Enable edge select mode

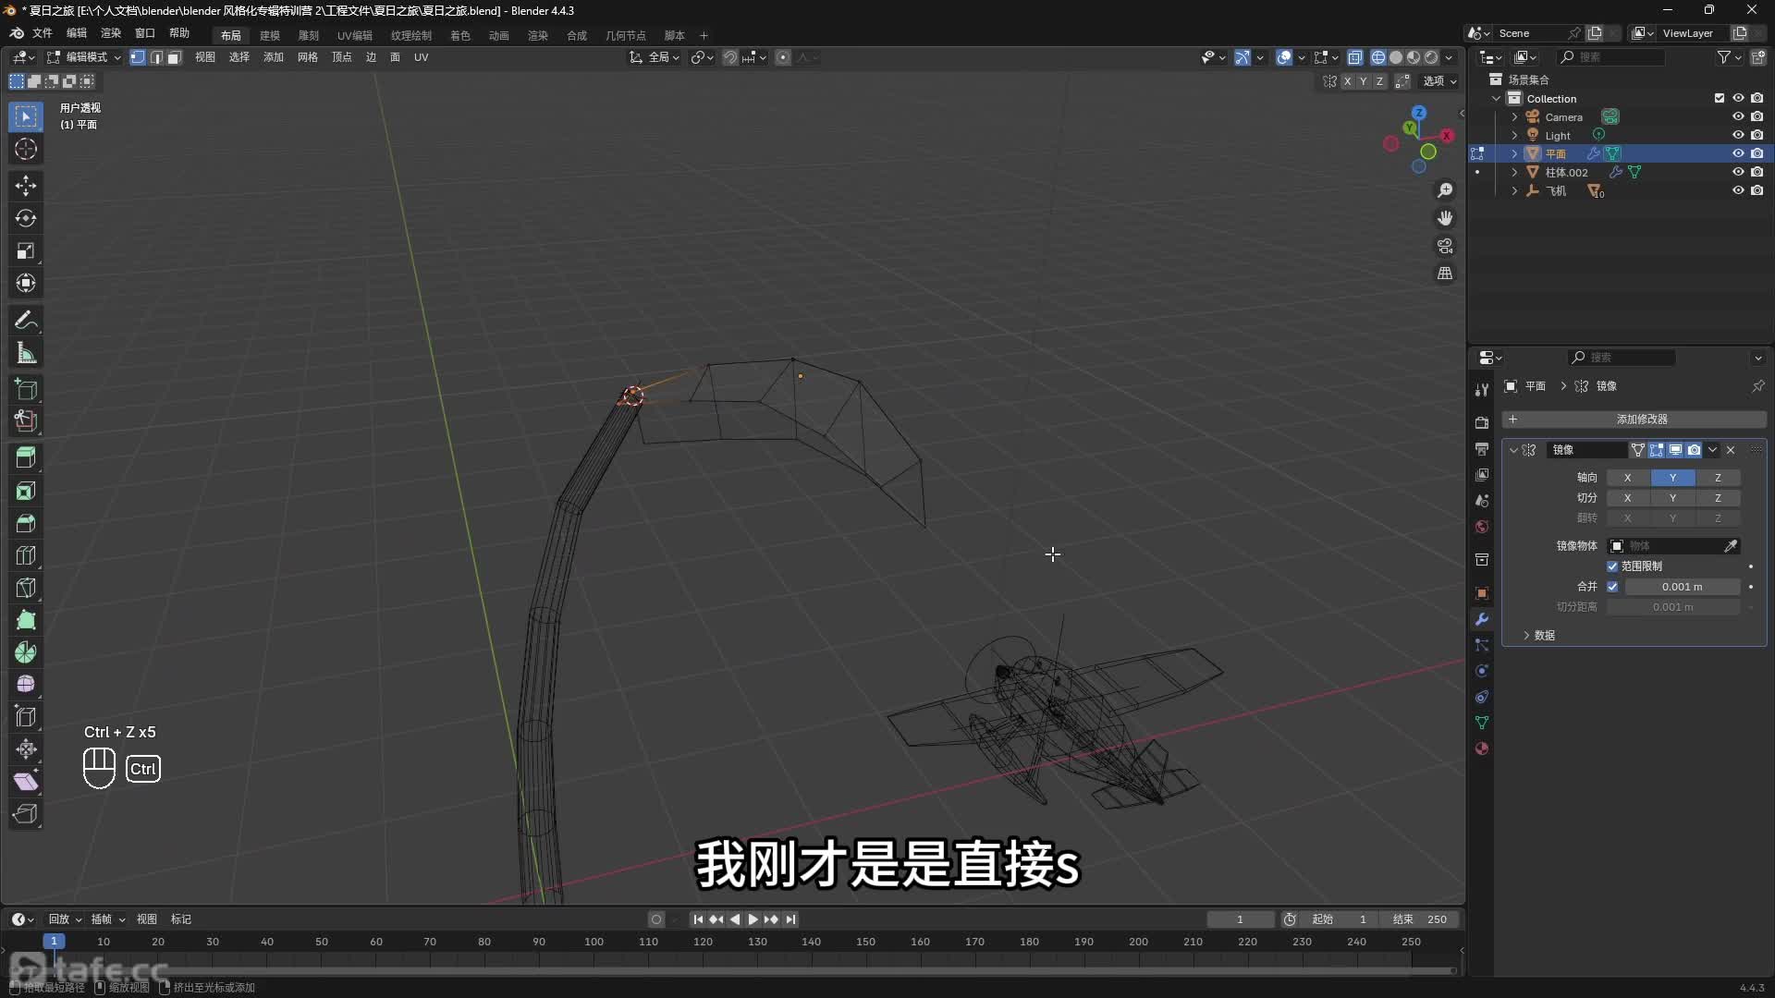click(x=156, y=57)
